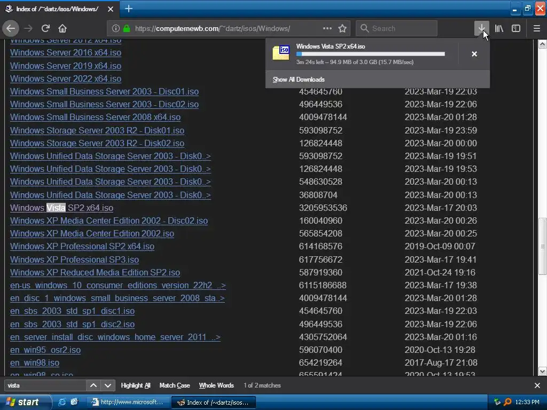Click the find bar text field containing vista
This screenshot has width=547, height=410.
45,385
